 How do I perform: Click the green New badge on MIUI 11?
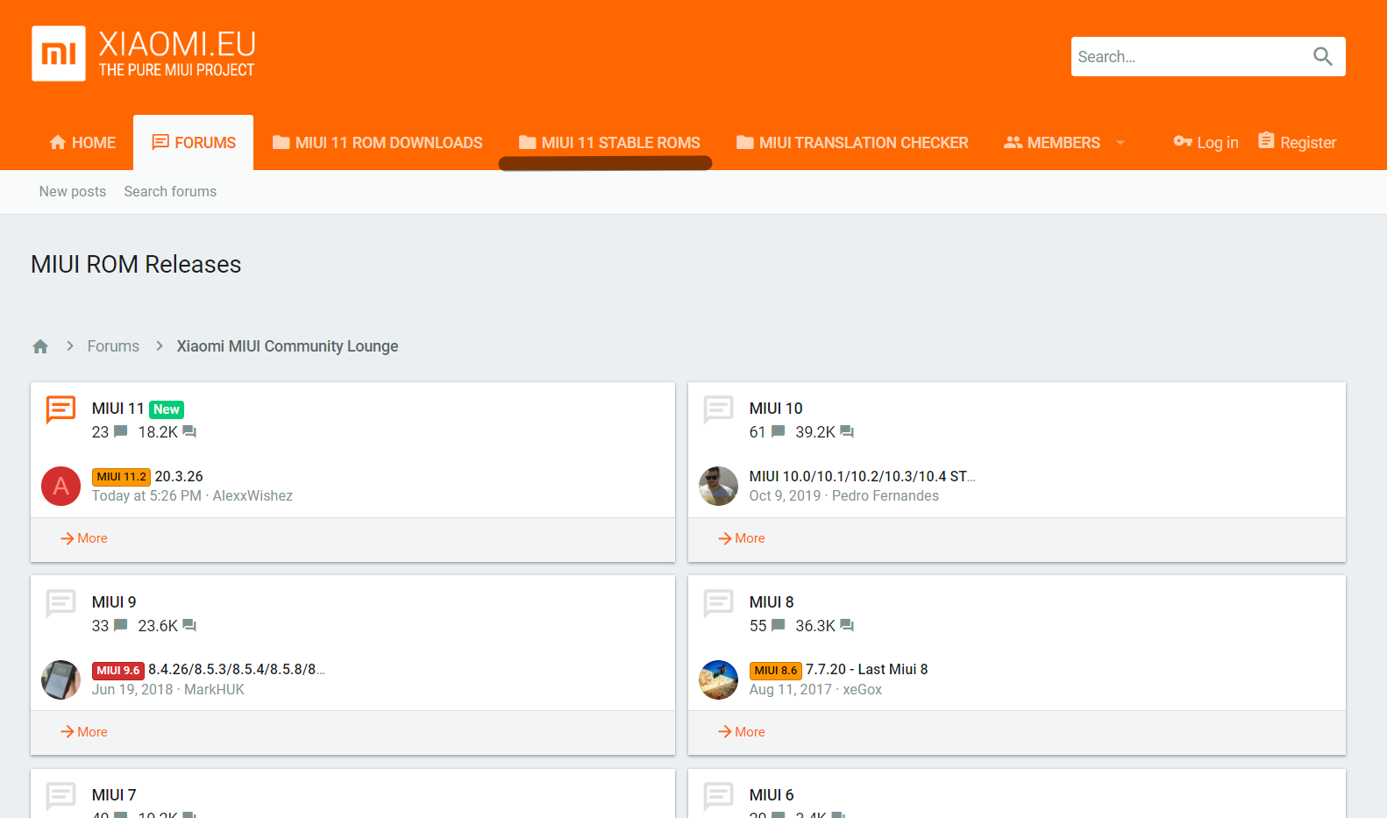pos(167,409)
